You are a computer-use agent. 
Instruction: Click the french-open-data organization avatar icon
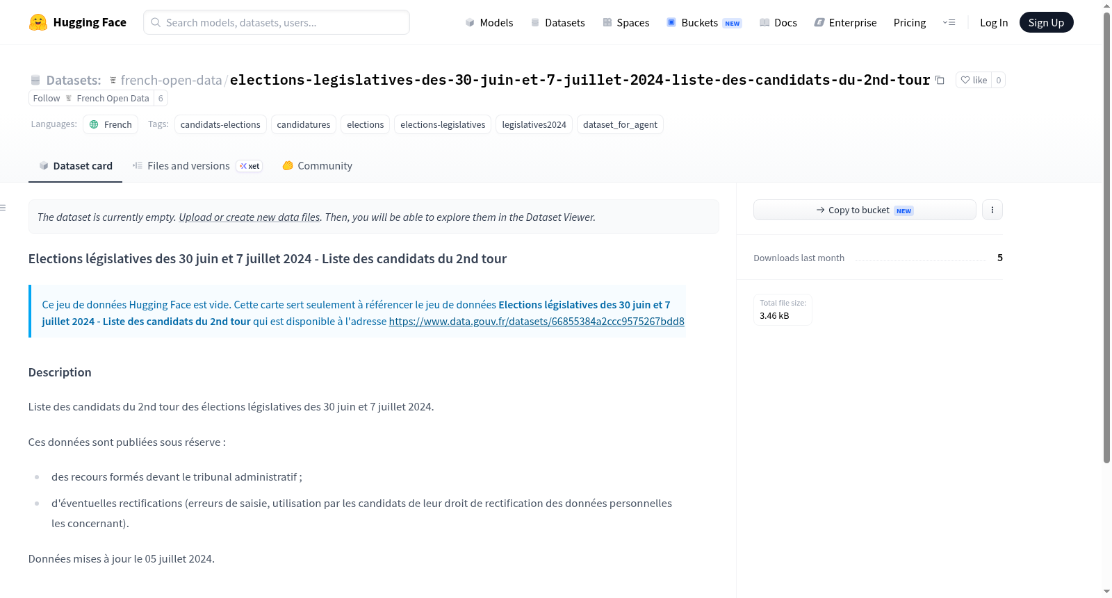click(x=113, y=80)
